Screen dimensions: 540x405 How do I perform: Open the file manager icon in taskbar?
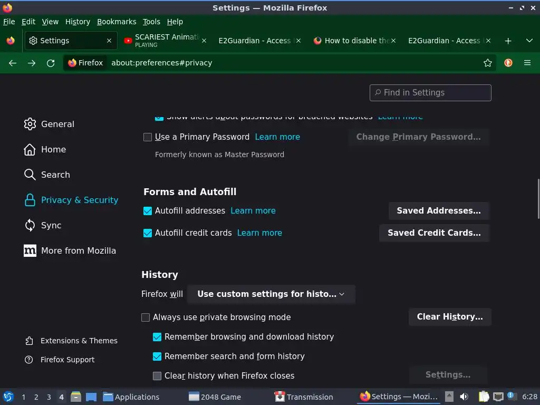point(75,397)
